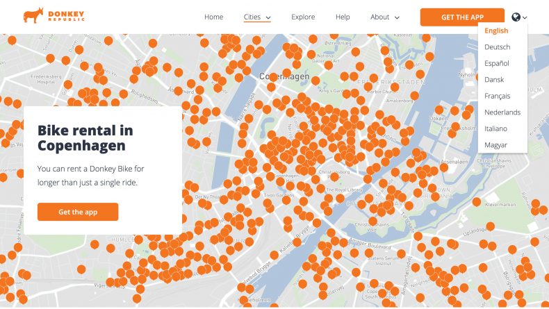The image size is (549, 309).
Task: Click the language dropdown chevron
Action: (x=525, y=17)
